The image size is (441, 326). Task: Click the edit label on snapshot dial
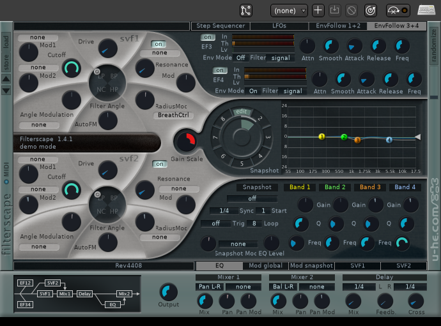pos(241,112)
